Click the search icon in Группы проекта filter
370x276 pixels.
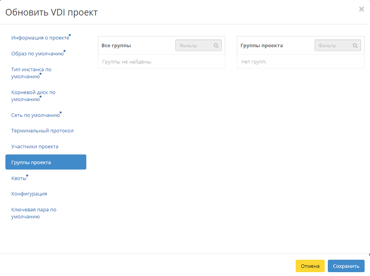(355, 45)
